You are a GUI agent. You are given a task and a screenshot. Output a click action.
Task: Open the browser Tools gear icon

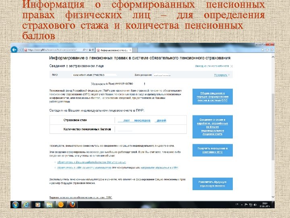click(271, 50)
